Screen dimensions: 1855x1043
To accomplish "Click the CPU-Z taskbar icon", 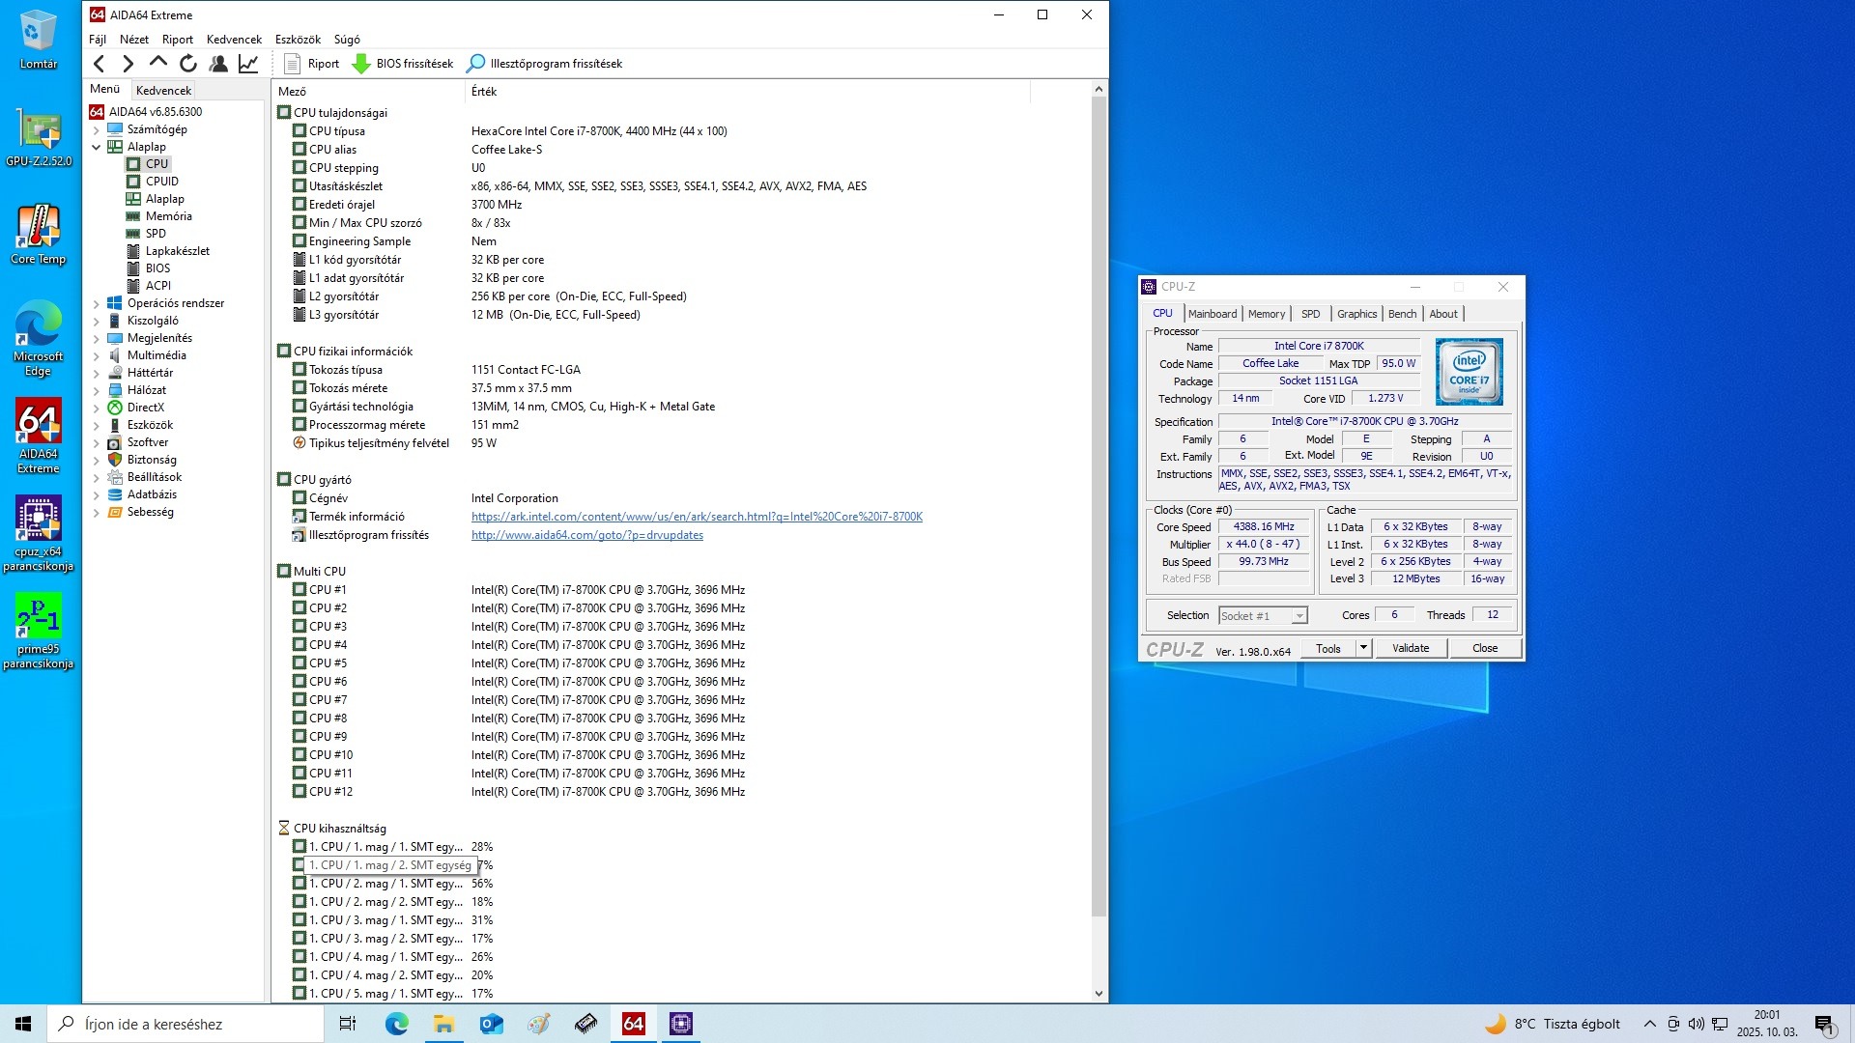I will [681, 1024].
